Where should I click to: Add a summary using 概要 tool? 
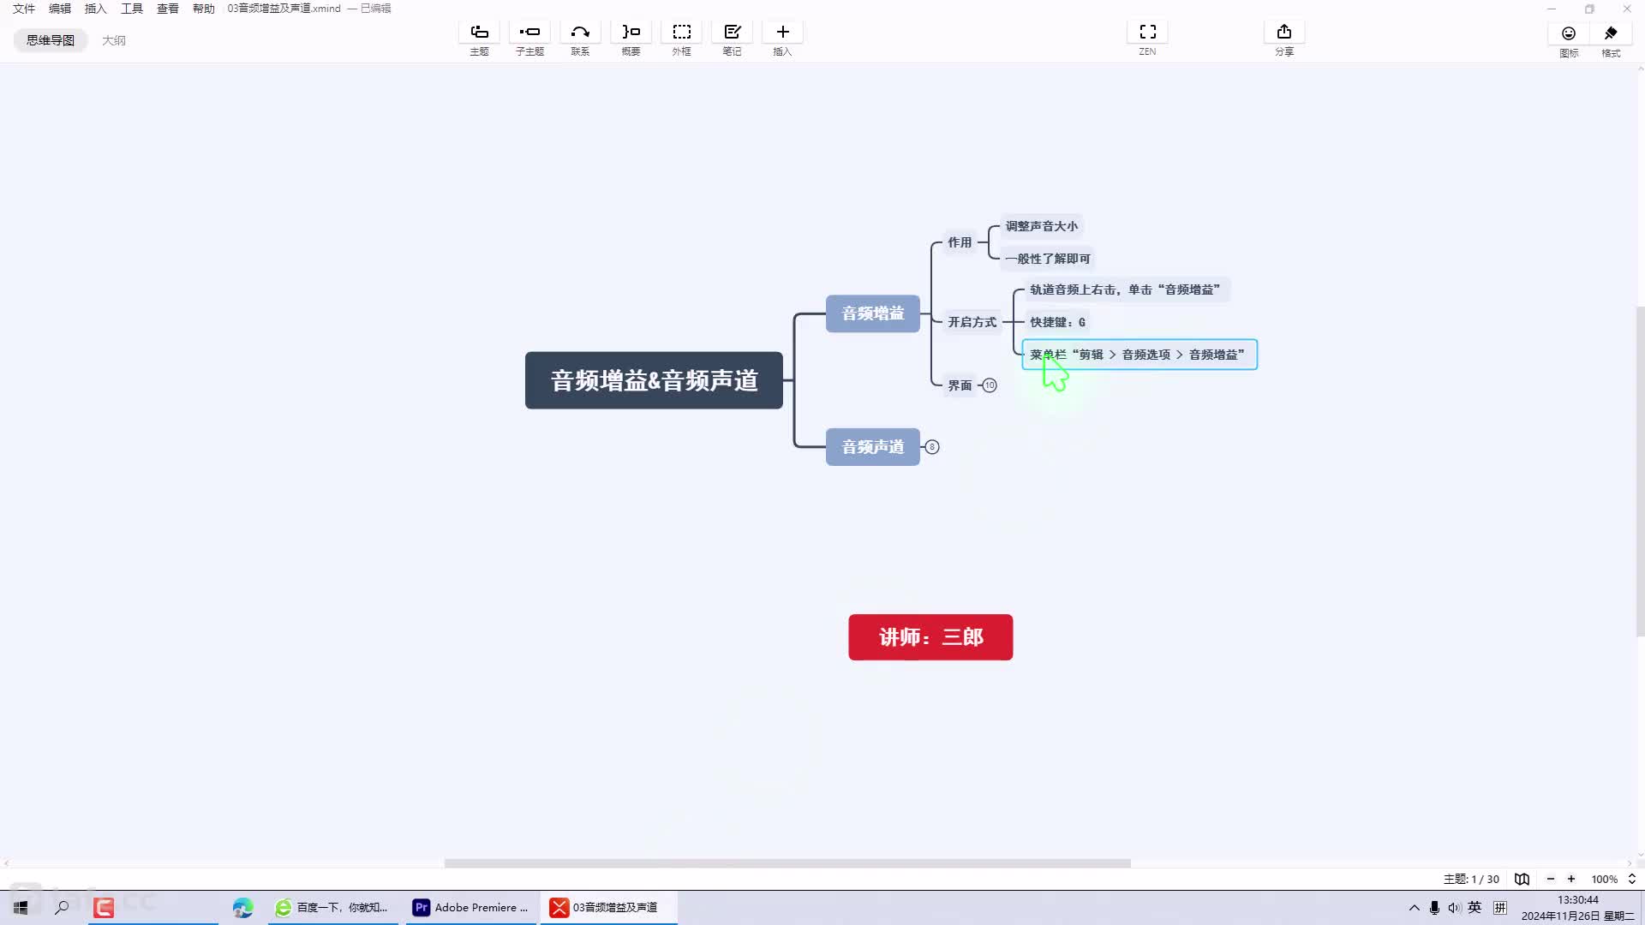631,39
